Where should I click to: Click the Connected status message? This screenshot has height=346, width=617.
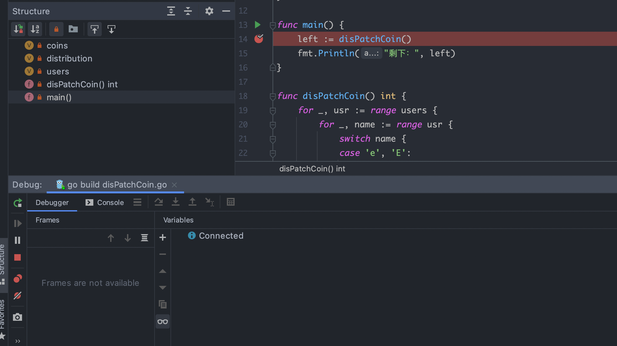click(x=221, y=236)
